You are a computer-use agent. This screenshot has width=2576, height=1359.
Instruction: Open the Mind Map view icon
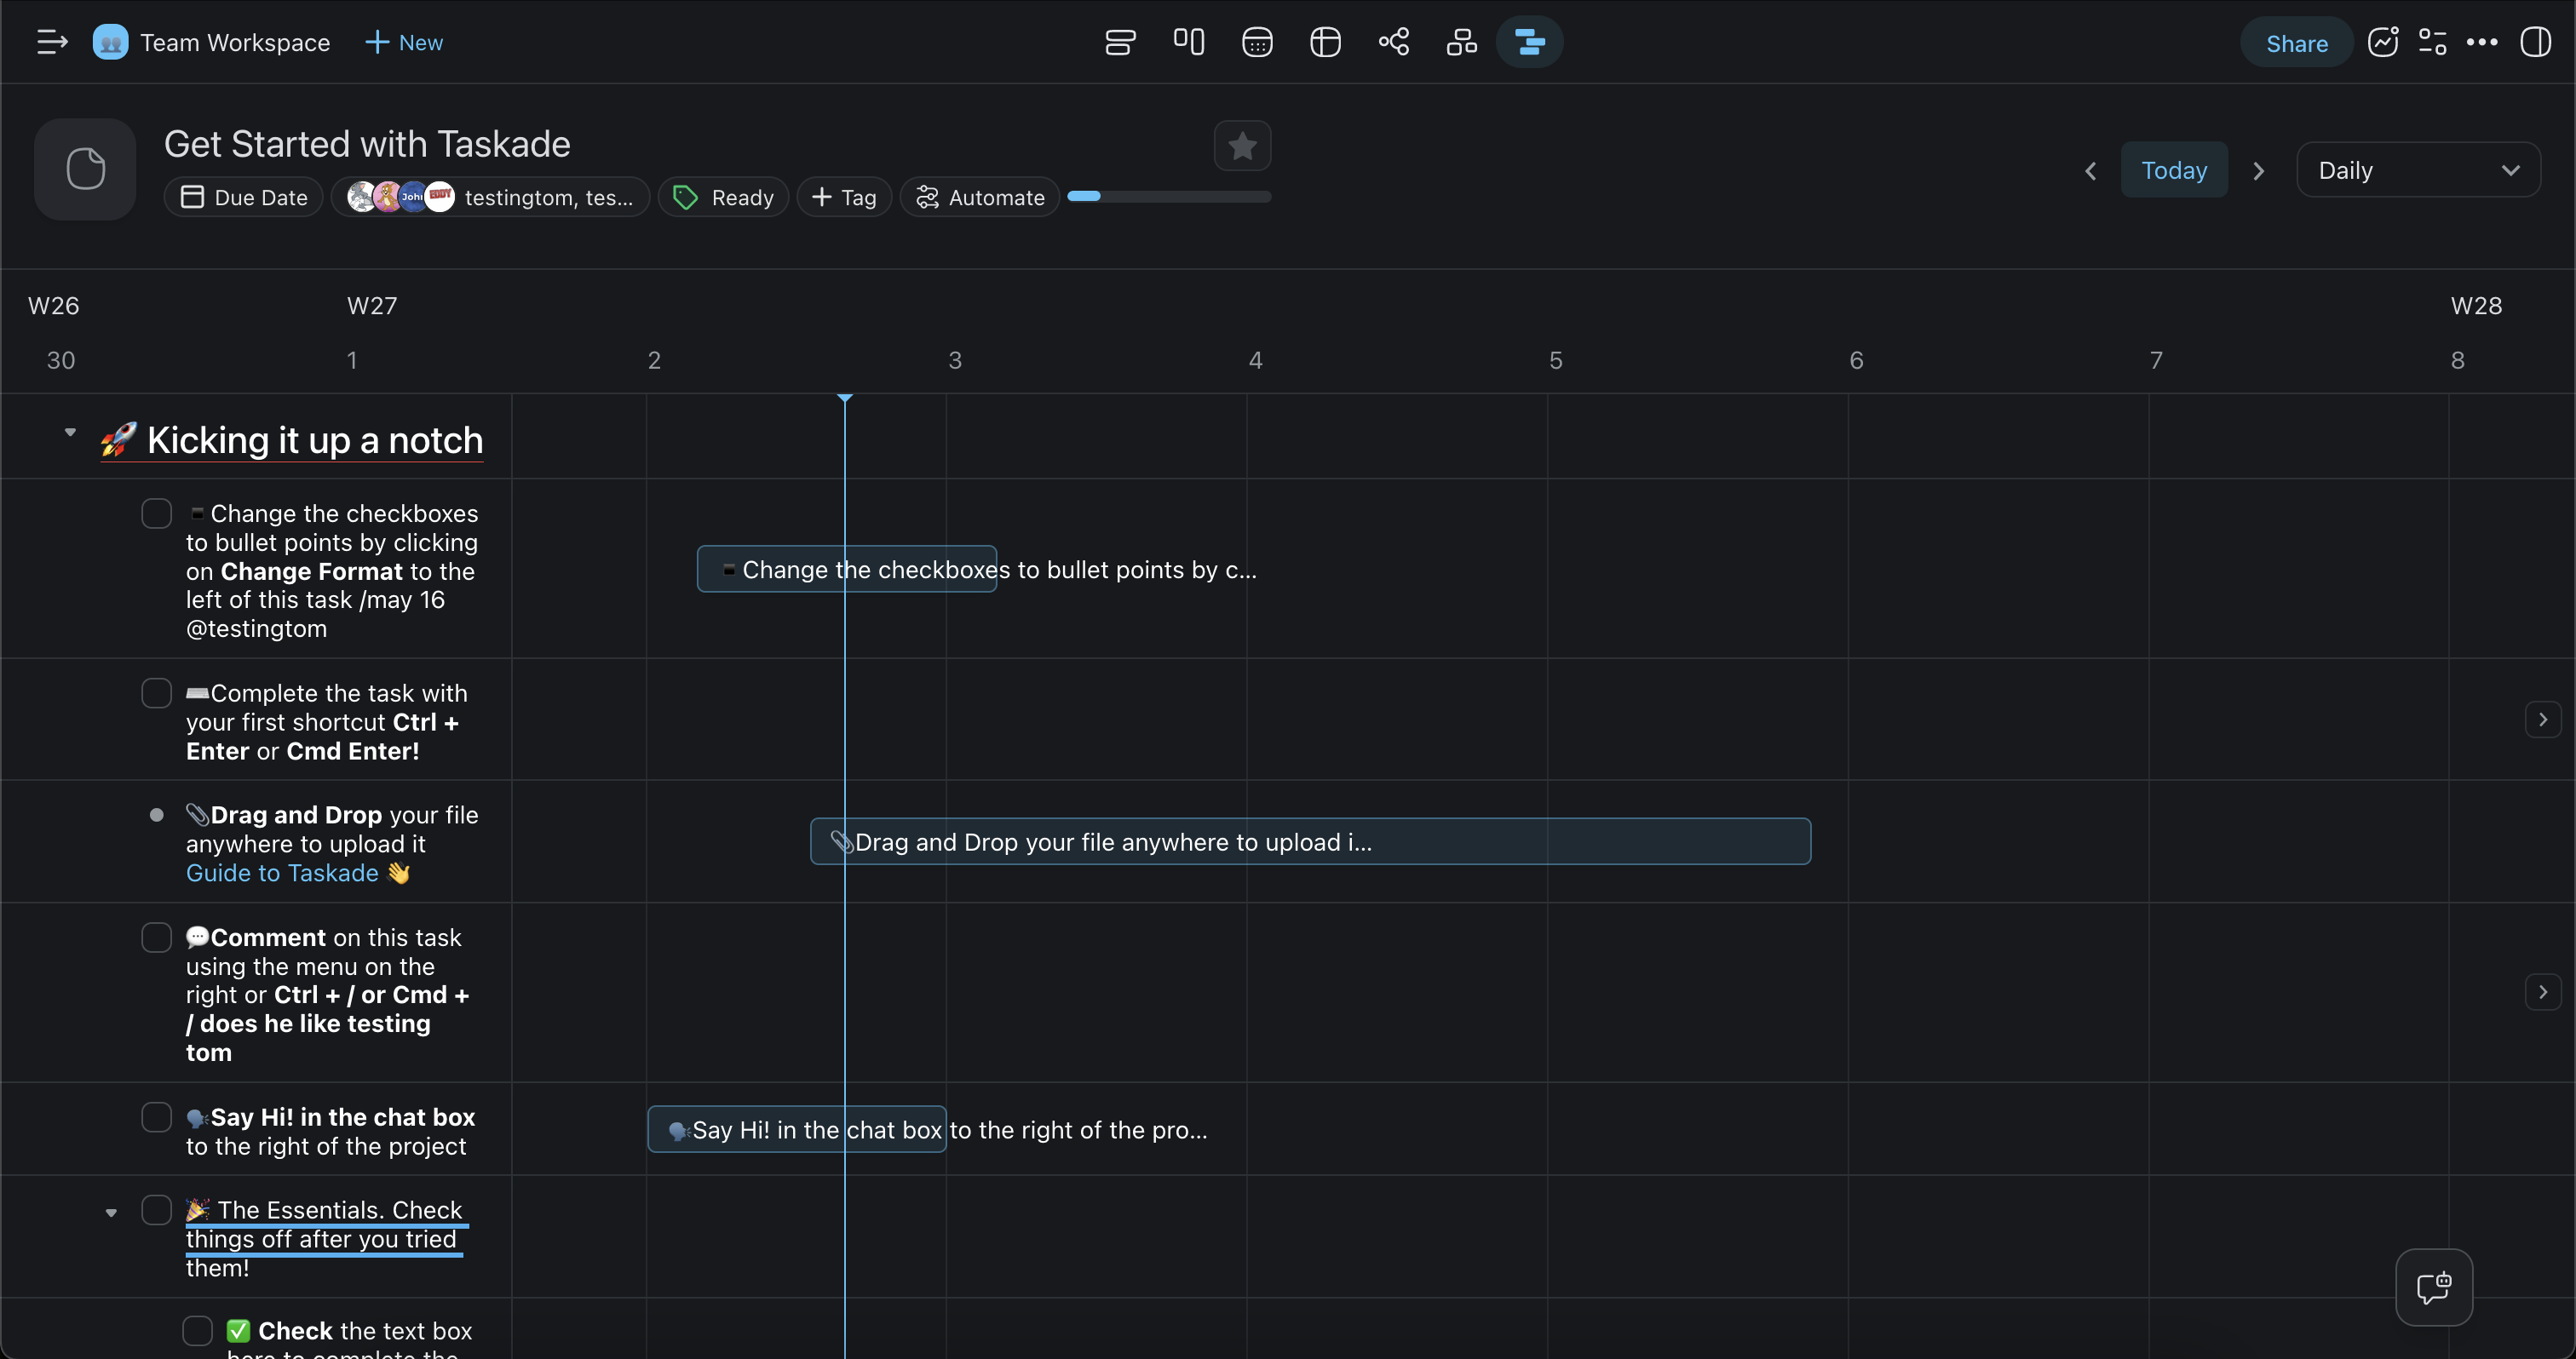coord(1393,42)
